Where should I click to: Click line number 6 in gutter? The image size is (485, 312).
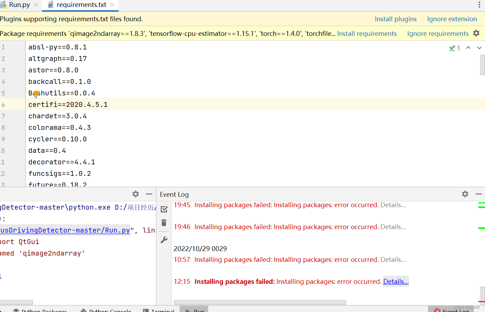point(3,104)
